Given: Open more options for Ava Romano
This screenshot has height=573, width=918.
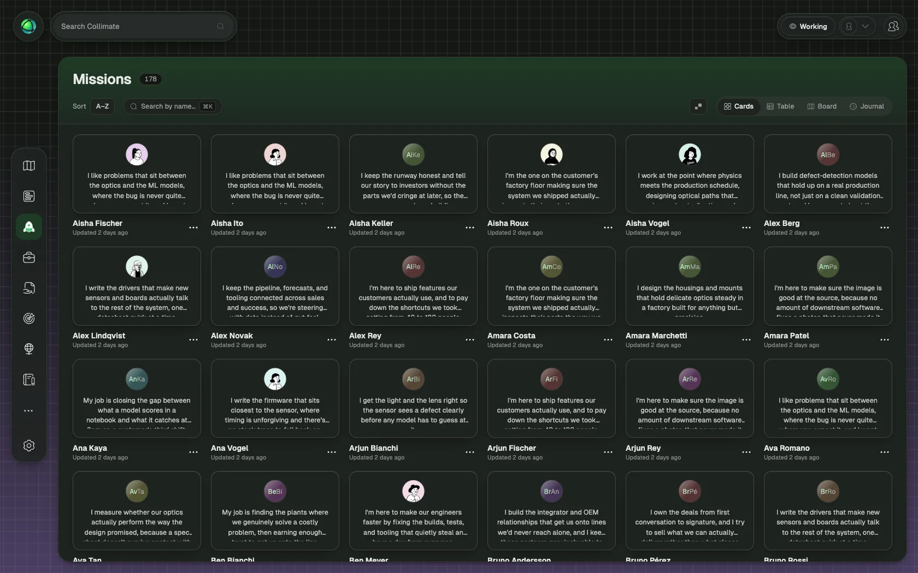Looking at the screenshot, I should coord(885,452).
